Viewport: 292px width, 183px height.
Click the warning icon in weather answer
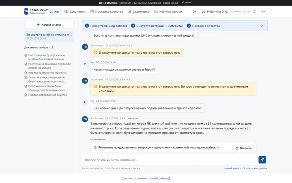(x=95, y=87)
